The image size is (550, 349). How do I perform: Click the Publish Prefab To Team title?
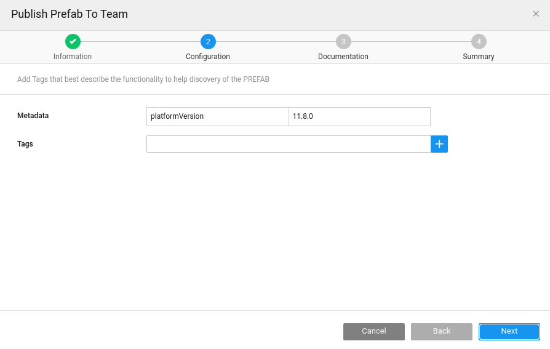pyautogui.click(x=70, y=14)
